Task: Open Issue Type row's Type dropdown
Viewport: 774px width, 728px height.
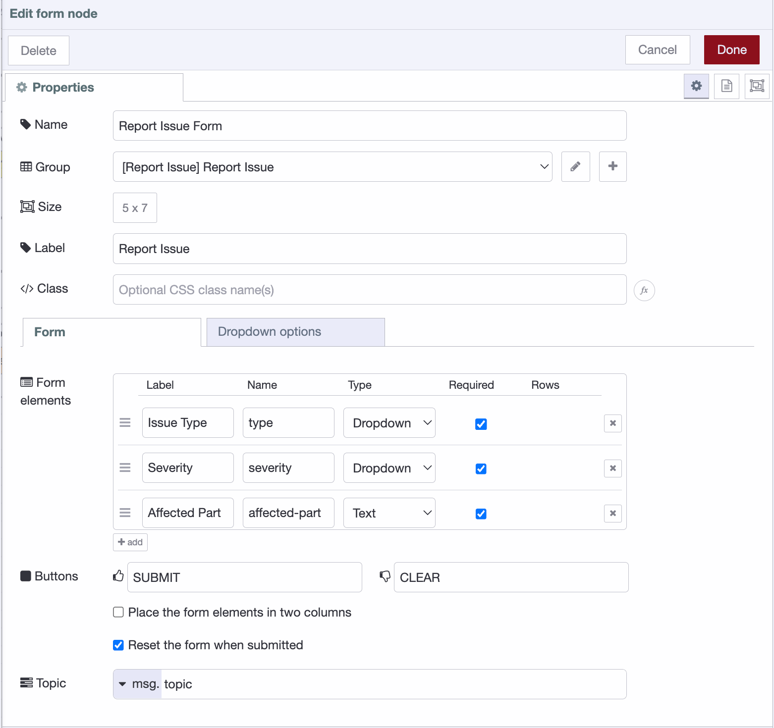Action: click(x=389, y=423)
